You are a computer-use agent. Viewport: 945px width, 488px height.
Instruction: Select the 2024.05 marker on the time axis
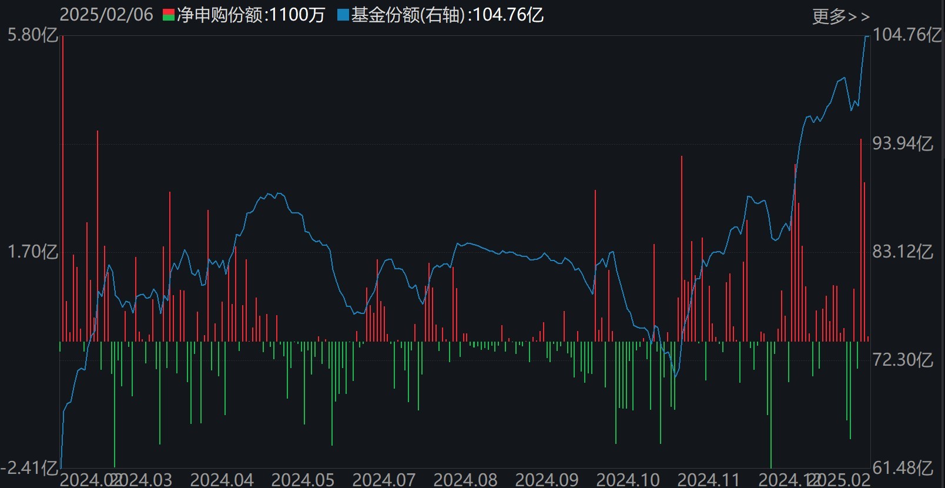click(303, 480)
